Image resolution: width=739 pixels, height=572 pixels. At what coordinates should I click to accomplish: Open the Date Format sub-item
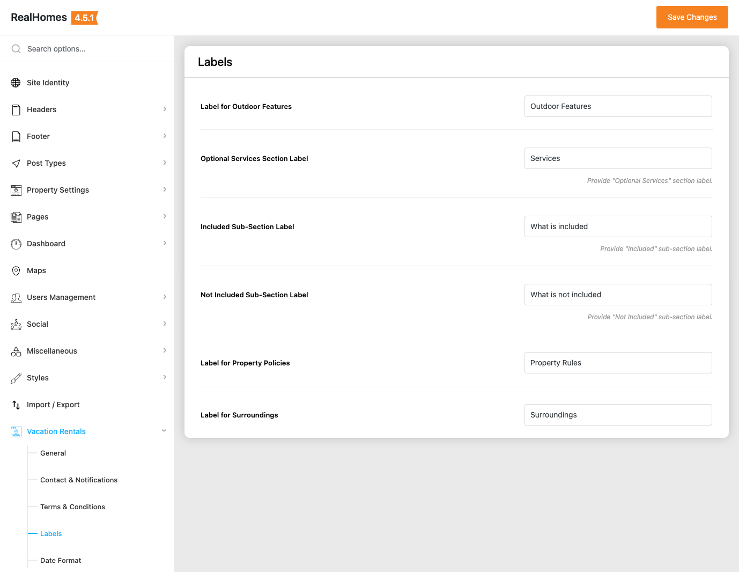[x=61, y=560]
